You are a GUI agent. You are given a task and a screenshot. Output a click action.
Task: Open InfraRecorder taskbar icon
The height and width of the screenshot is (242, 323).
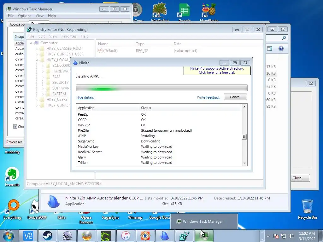click(67, 236)
